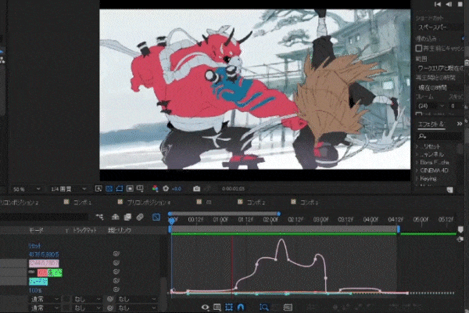Toggle the transparency grid icon
Viewport: 469px width, 313px height.
coord(109,189)
